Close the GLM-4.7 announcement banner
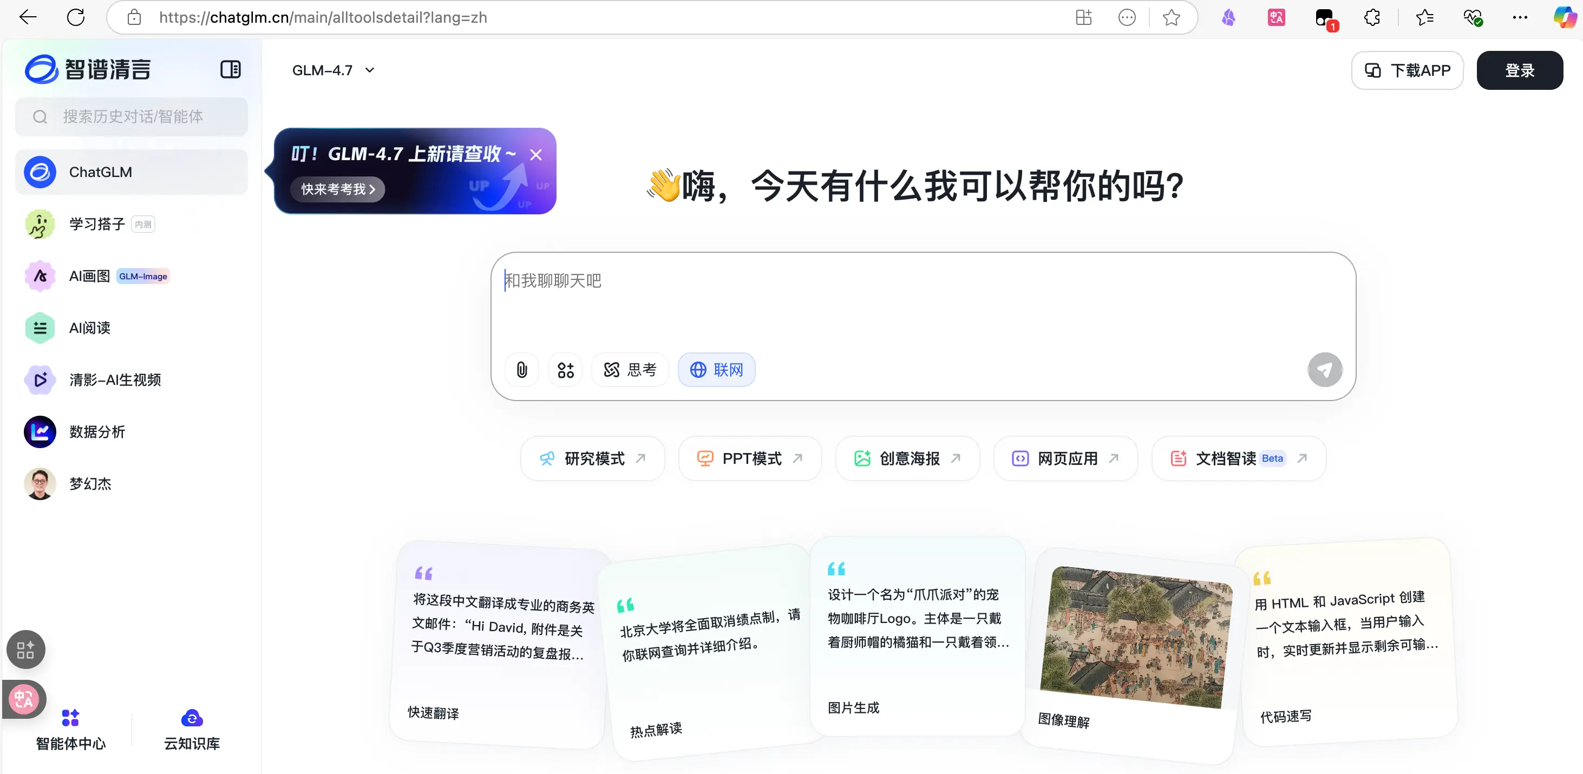This screenshot has height=774, width=1583. [x=536, y=155]
